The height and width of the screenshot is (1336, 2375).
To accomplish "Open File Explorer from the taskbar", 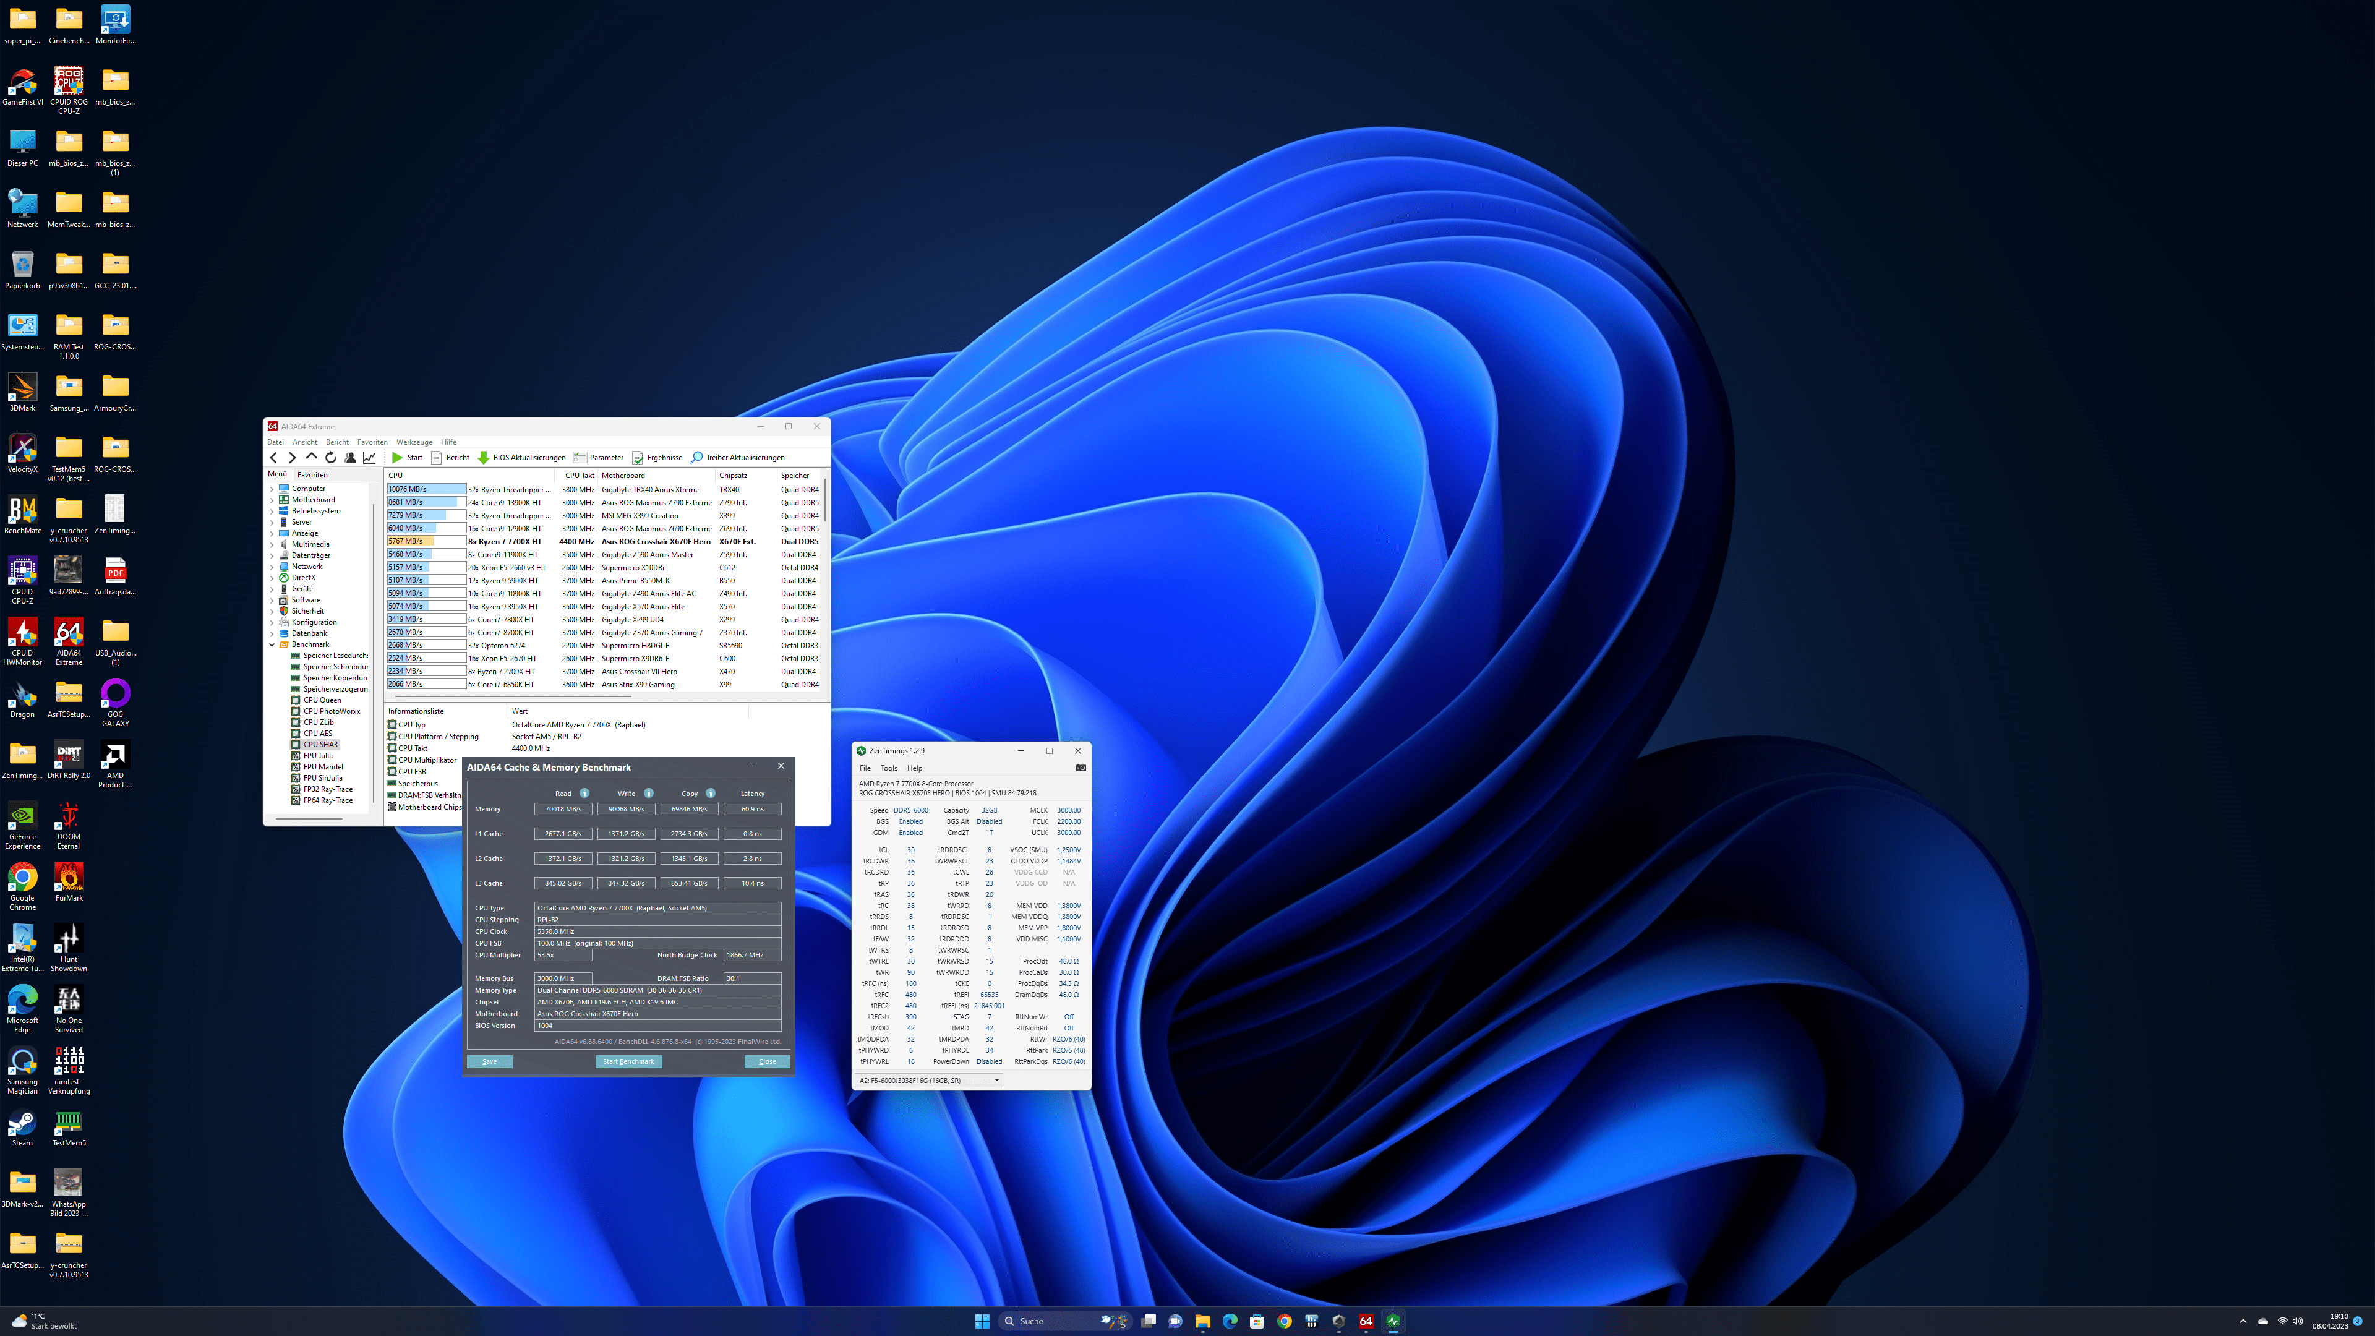I will coord(1202,1321).
